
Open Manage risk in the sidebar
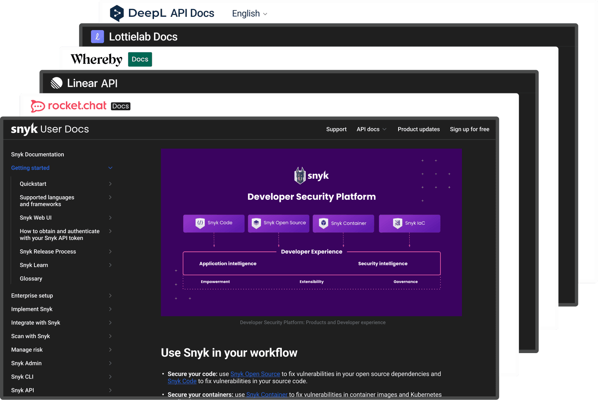[x=27, y=350]
